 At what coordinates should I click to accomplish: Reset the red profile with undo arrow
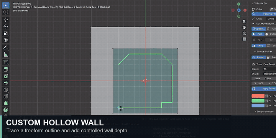pos(267,96)
